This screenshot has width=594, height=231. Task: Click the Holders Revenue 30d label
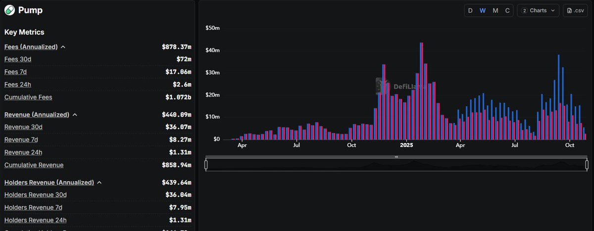click(x=36, y=195)
